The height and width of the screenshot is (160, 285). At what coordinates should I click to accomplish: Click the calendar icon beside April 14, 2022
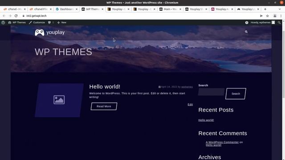pos(159,87)
